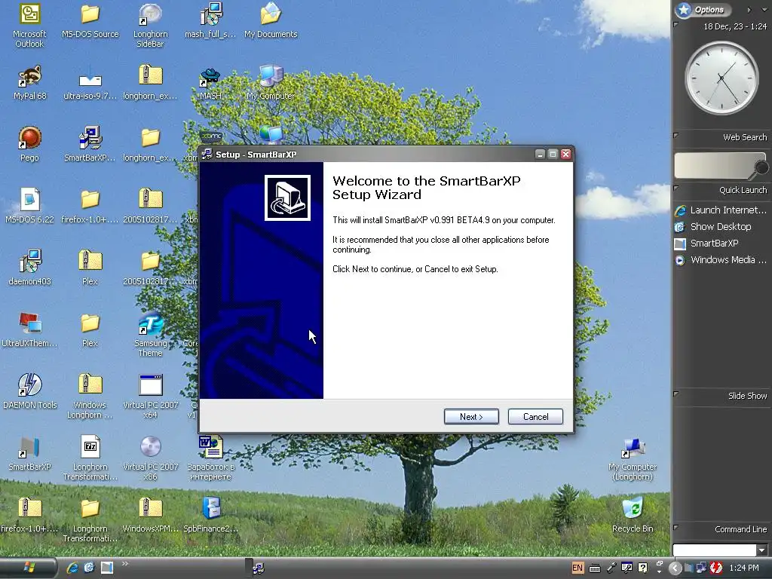The width and height of the screenshot is (772, 579).
Task: Open the sidebar Options button
Action: pyautogui.click(x=703, y=9)
